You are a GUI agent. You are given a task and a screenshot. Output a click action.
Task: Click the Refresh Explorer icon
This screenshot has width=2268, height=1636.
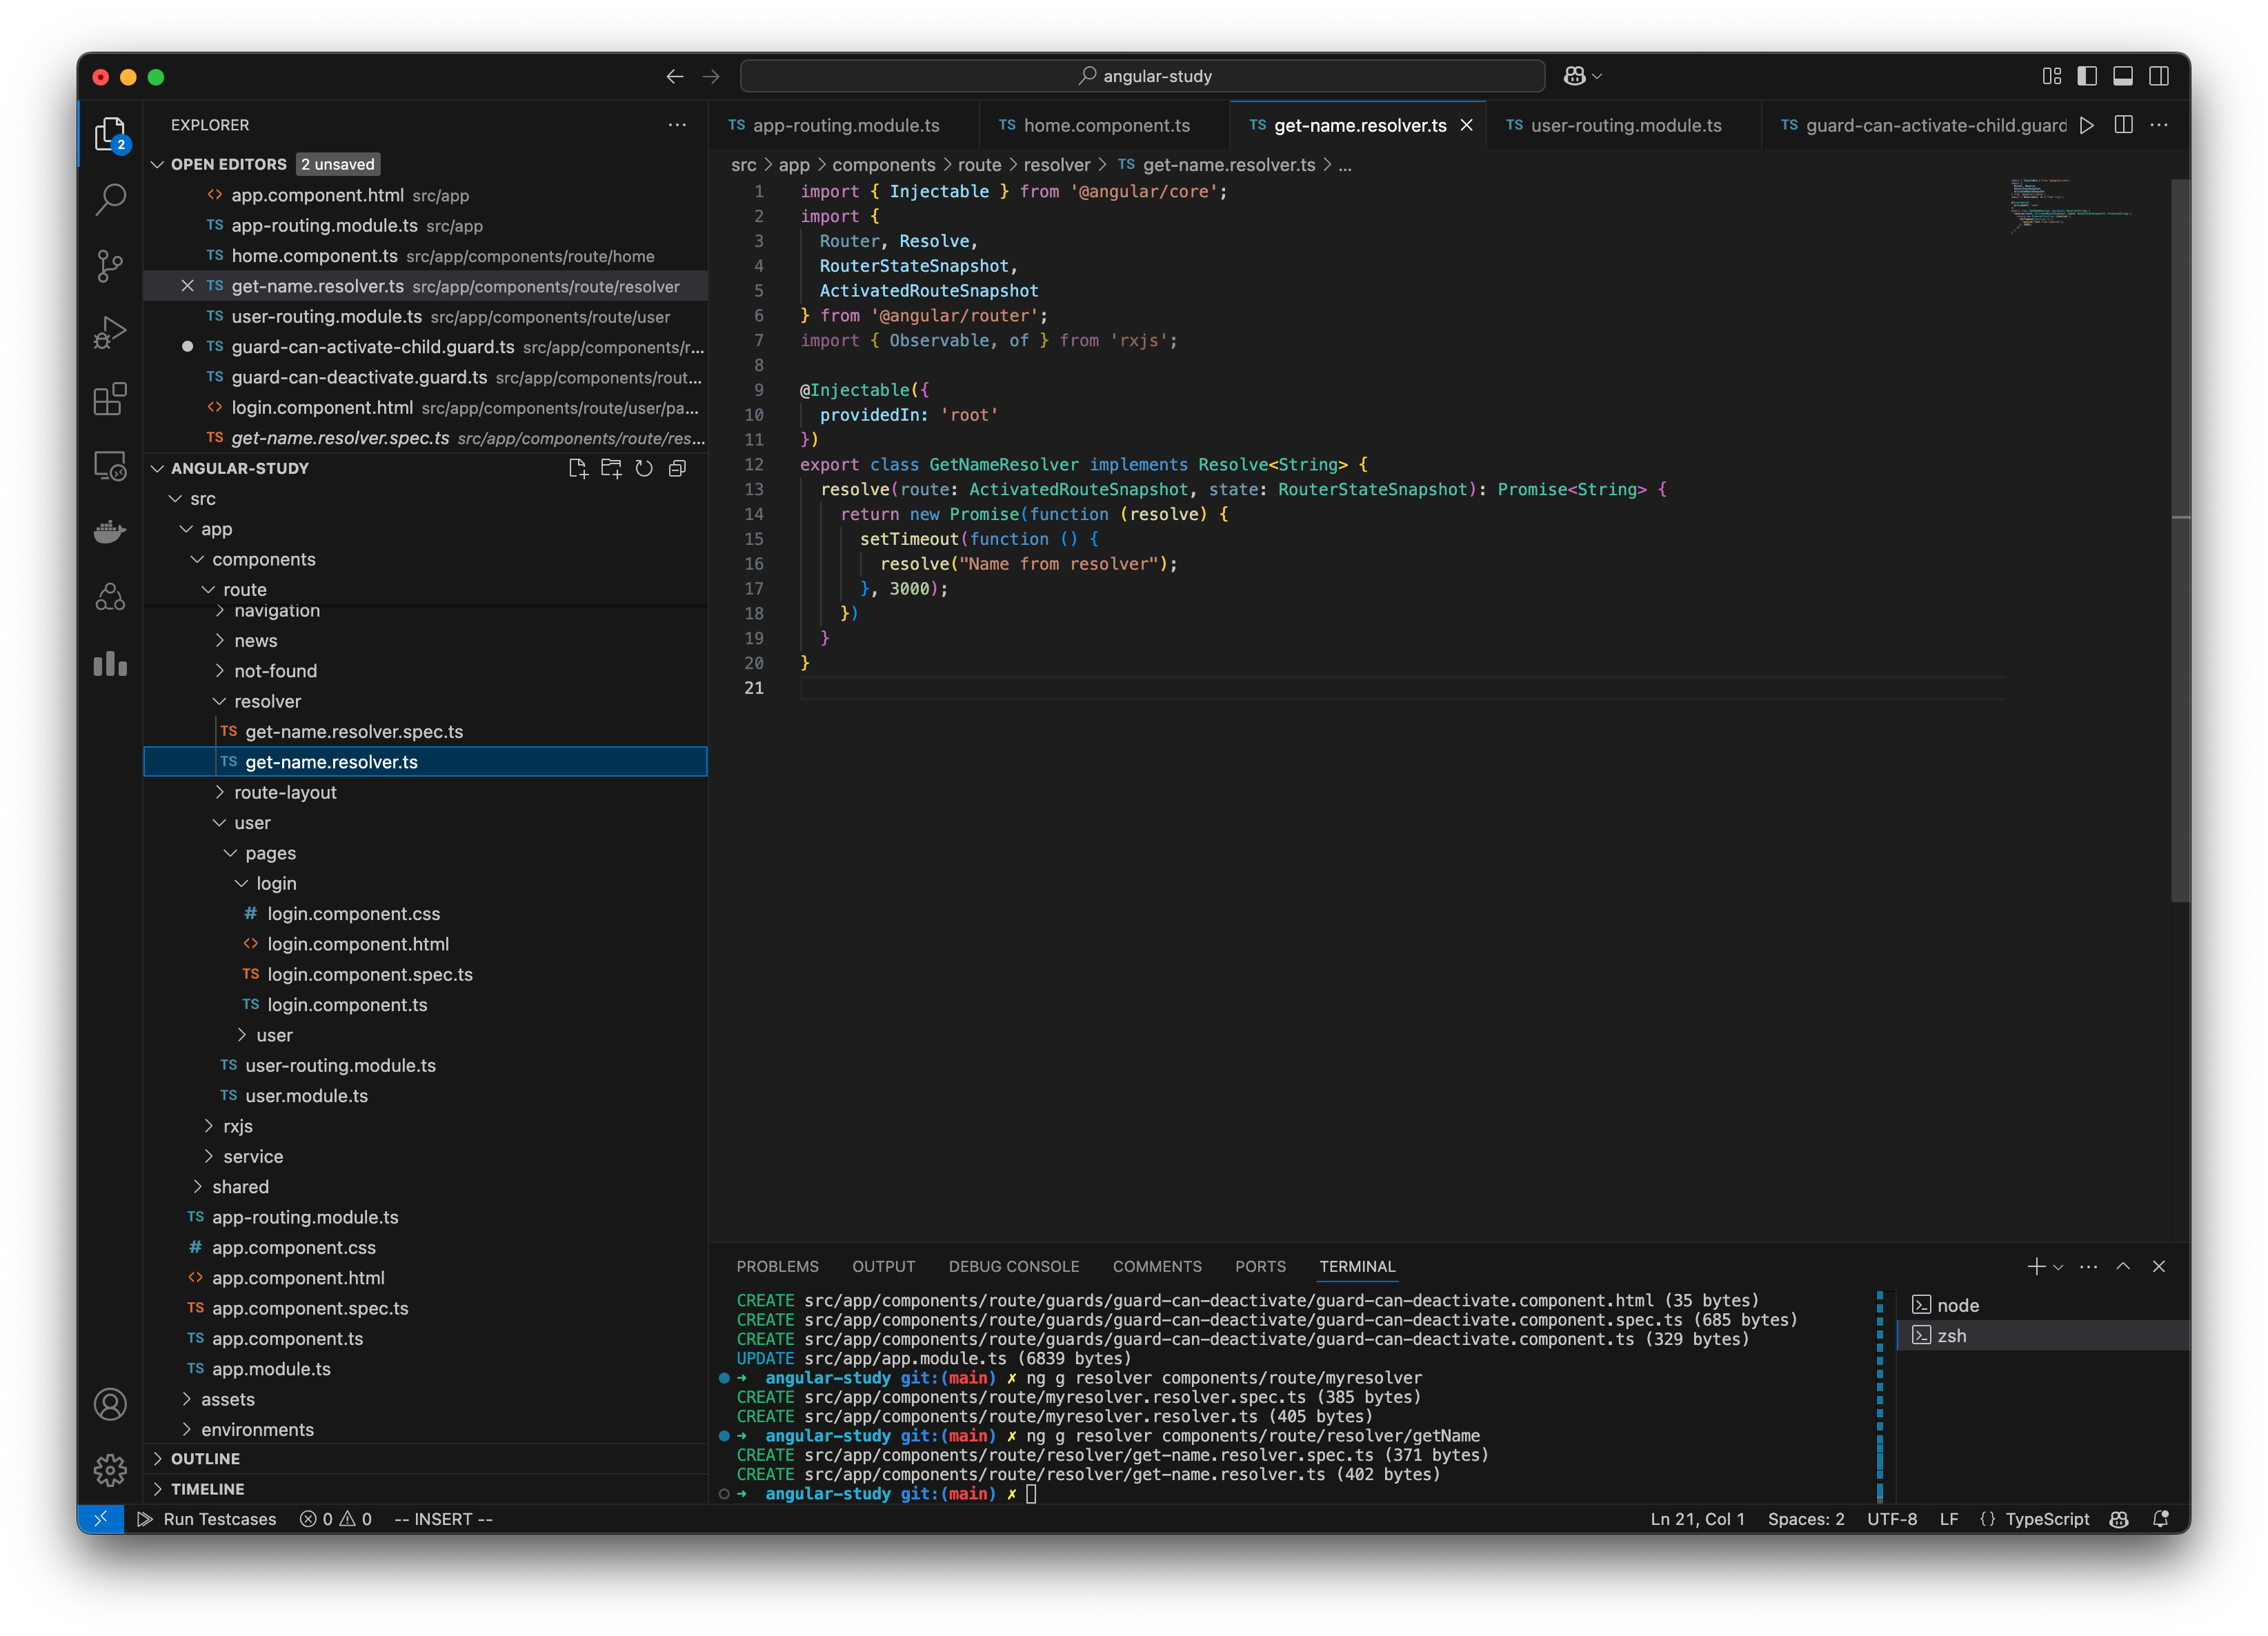tap(644, 467)
